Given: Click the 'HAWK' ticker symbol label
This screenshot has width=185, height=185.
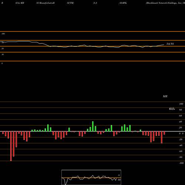Looking at the screenshot, I should [x=123, y=3].
